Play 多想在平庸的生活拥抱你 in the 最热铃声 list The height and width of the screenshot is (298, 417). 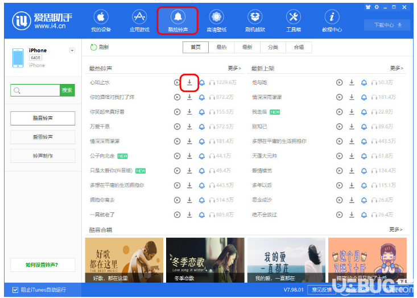pos(177,185)
